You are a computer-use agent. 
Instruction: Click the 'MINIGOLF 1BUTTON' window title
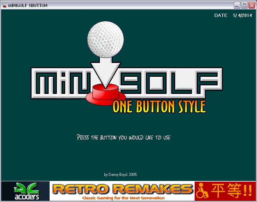[28, 5]
